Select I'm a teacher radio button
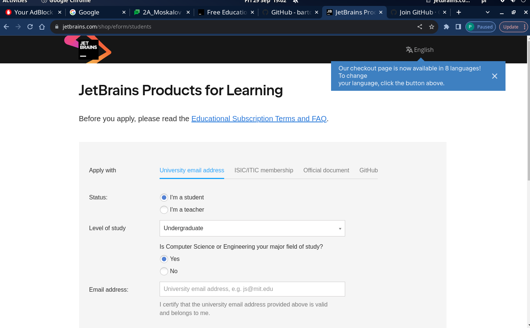This screenshot has height=328, width=530. coord(164,210)
